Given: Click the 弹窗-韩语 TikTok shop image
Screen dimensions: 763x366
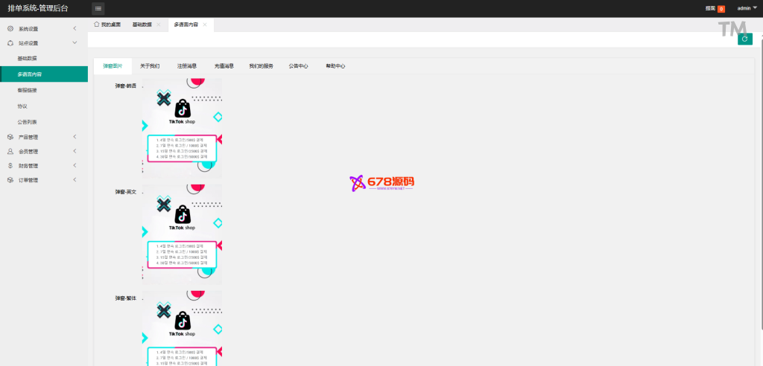Looking at the screenshot, I should [x=182, y=128].
